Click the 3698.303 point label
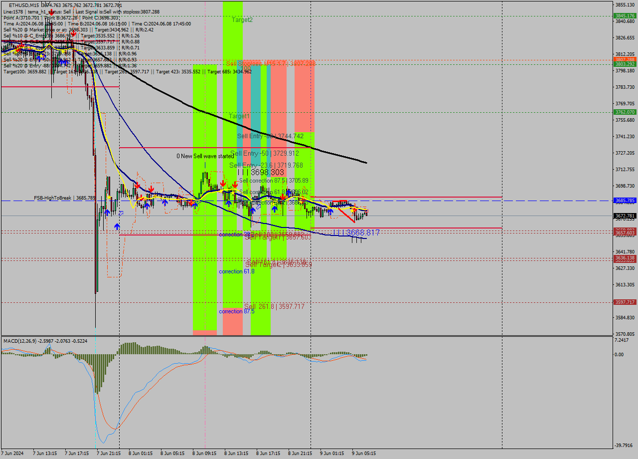The image size is (638, 459). pyautogui.click(x=261, y=172)
